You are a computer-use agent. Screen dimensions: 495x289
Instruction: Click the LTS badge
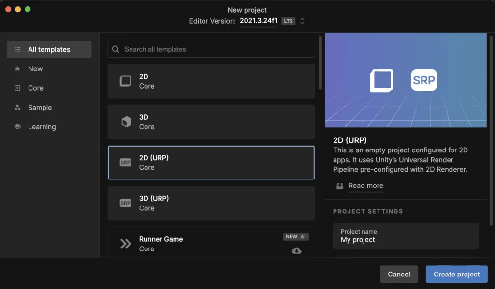(x=288, y=21)
